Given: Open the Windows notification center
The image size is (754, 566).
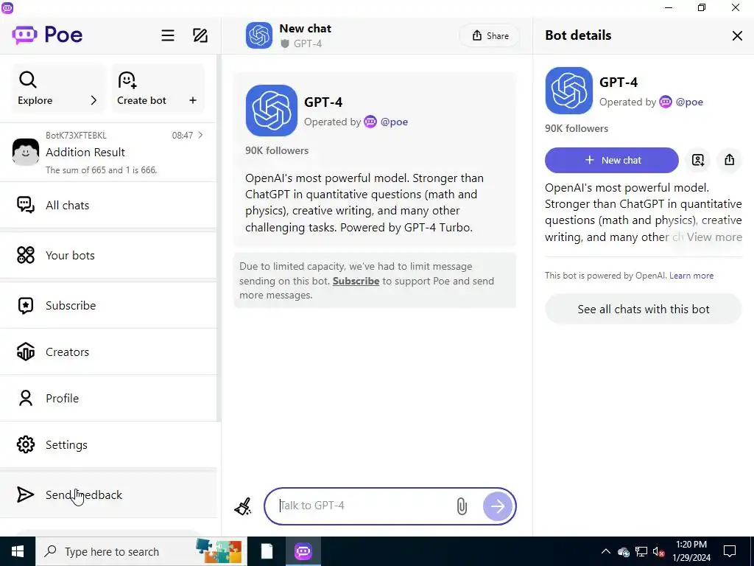Looking at the screenshot, I should 730,551.
